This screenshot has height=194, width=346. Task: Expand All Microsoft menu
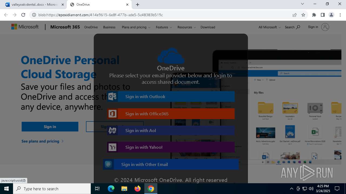270,27
